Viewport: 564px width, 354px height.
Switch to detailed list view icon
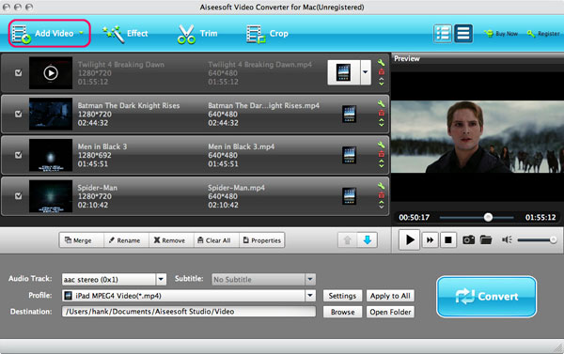[443, 34]
